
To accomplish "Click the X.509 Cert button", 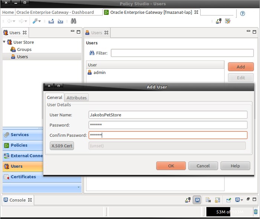I will 62,146.
